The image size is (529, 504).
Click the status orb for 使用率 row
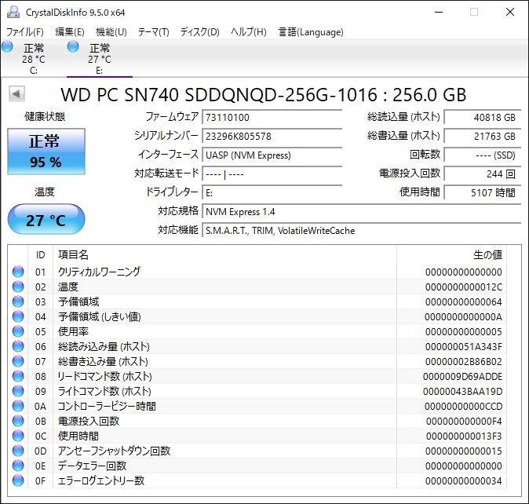click(x=18, y=332)
